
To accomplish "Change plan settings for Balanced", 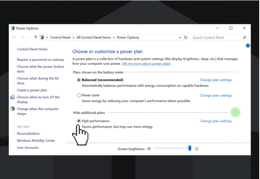I will [216, 80].
